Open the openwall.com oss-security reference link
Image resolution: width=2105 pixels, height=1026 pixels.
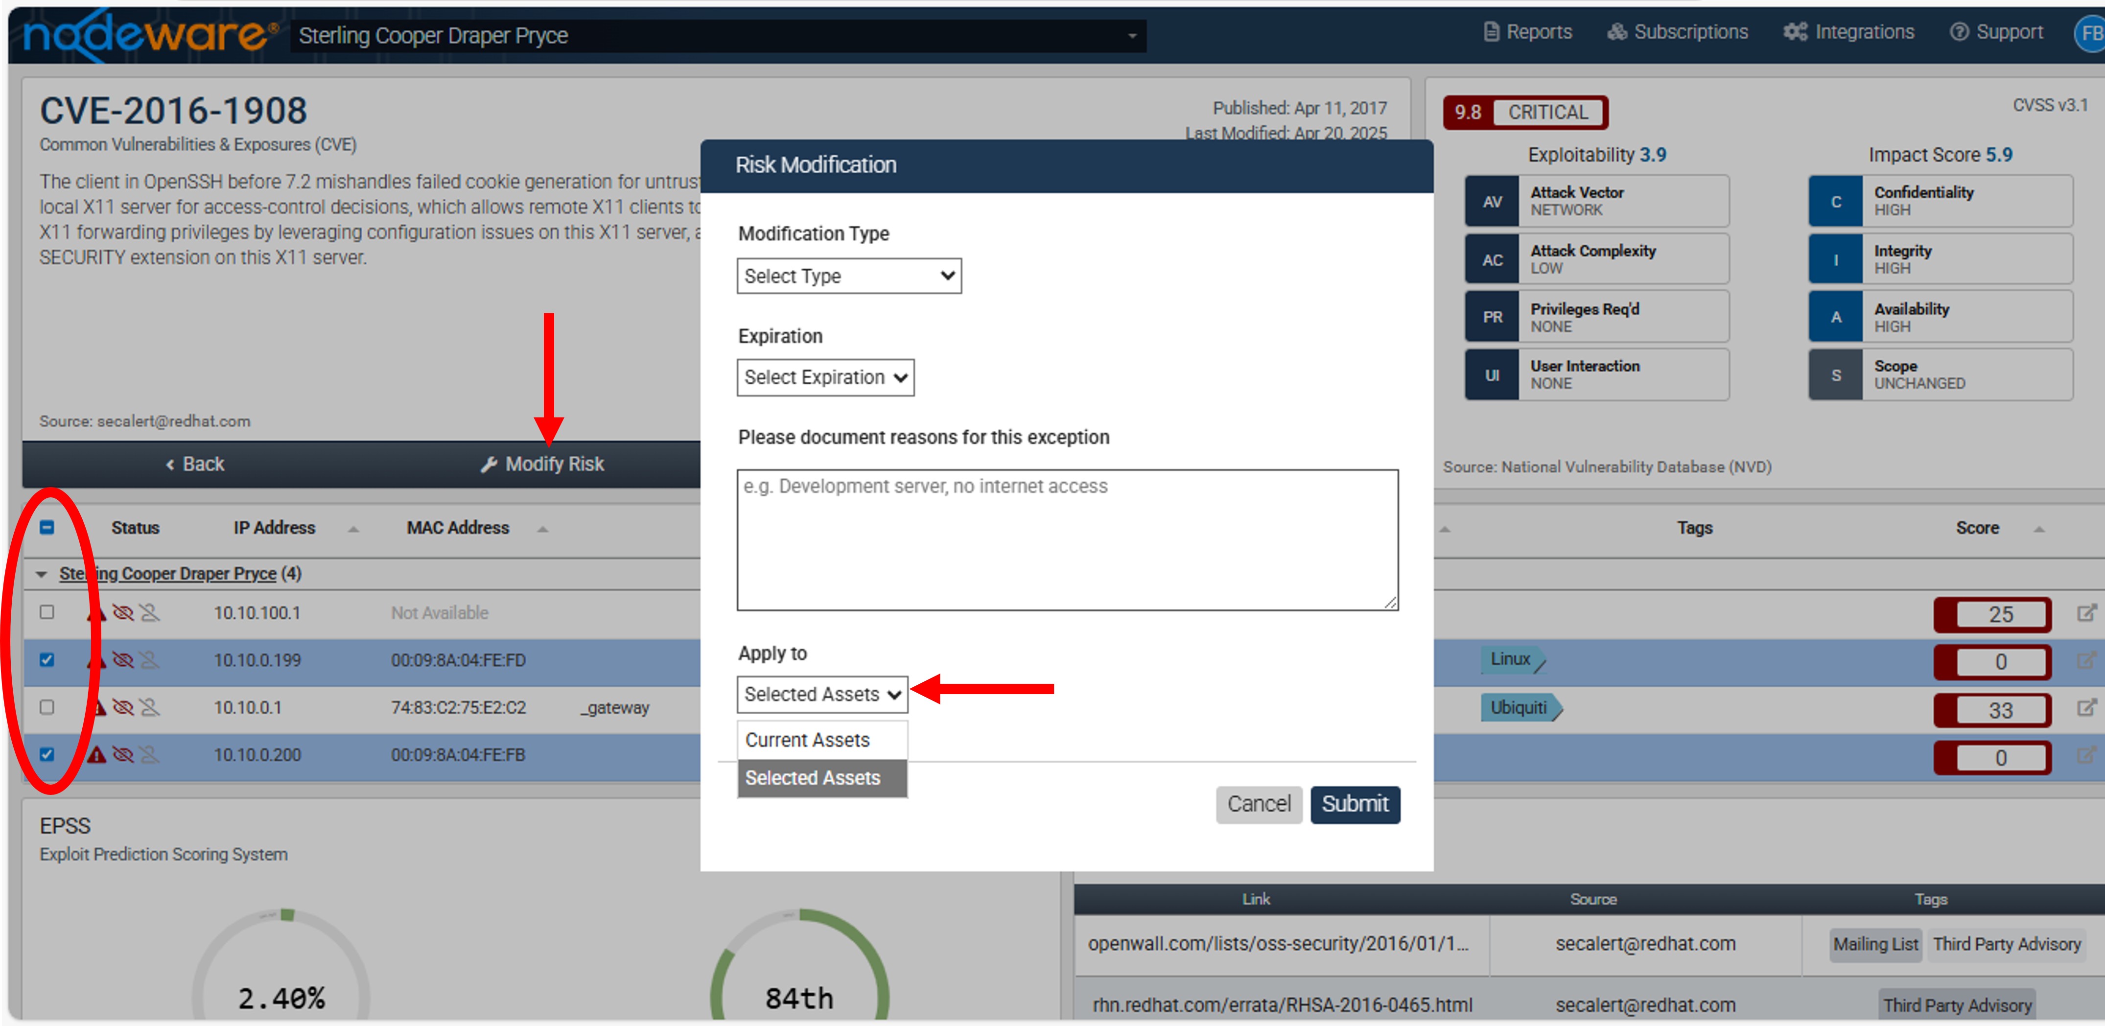(x=1278, y=943)
